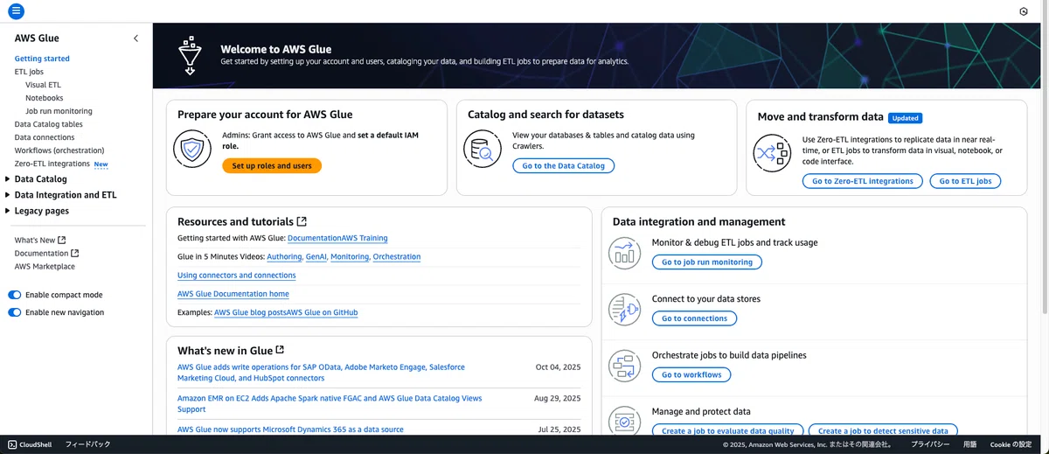
Task: Open the Monitoring video link
Action: click(x=350, y=257)
